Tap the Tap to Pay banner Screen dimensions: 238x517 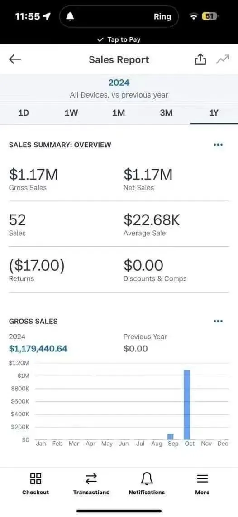(x=119, y=39)
